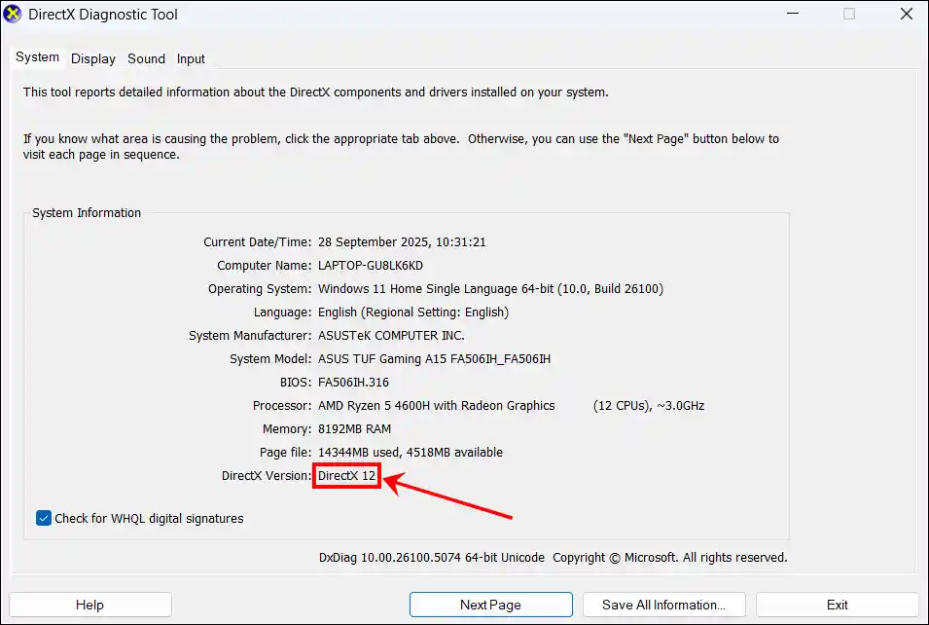Exit the diagnostic tool
Viewport: 929px width, 625px height.
[x=838, y=605]
